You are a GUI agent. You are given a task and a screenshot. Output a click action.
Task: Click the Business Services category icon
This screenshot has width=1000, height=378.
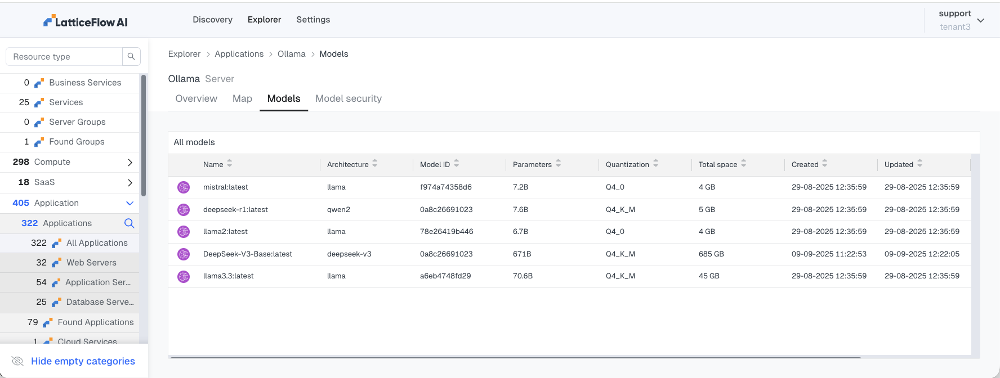pos(39,83)
